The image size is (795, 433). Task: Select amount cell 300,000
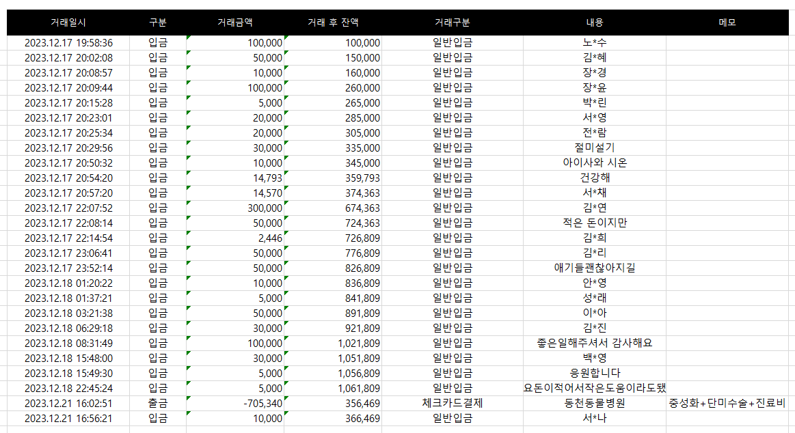[x=234, y=208]
